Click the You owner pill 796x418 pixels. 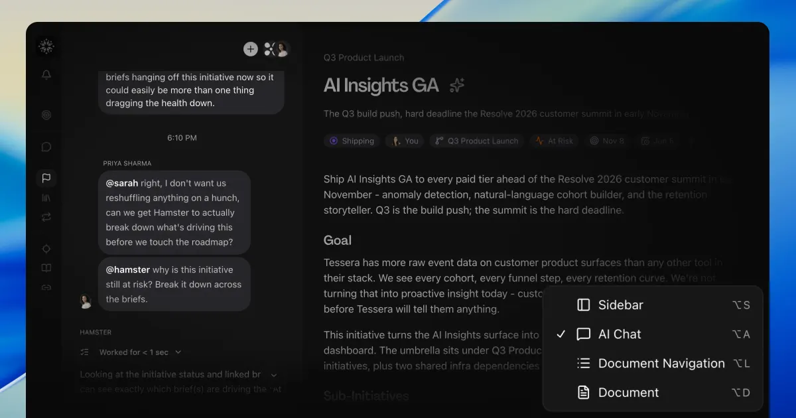pos(405,141)
